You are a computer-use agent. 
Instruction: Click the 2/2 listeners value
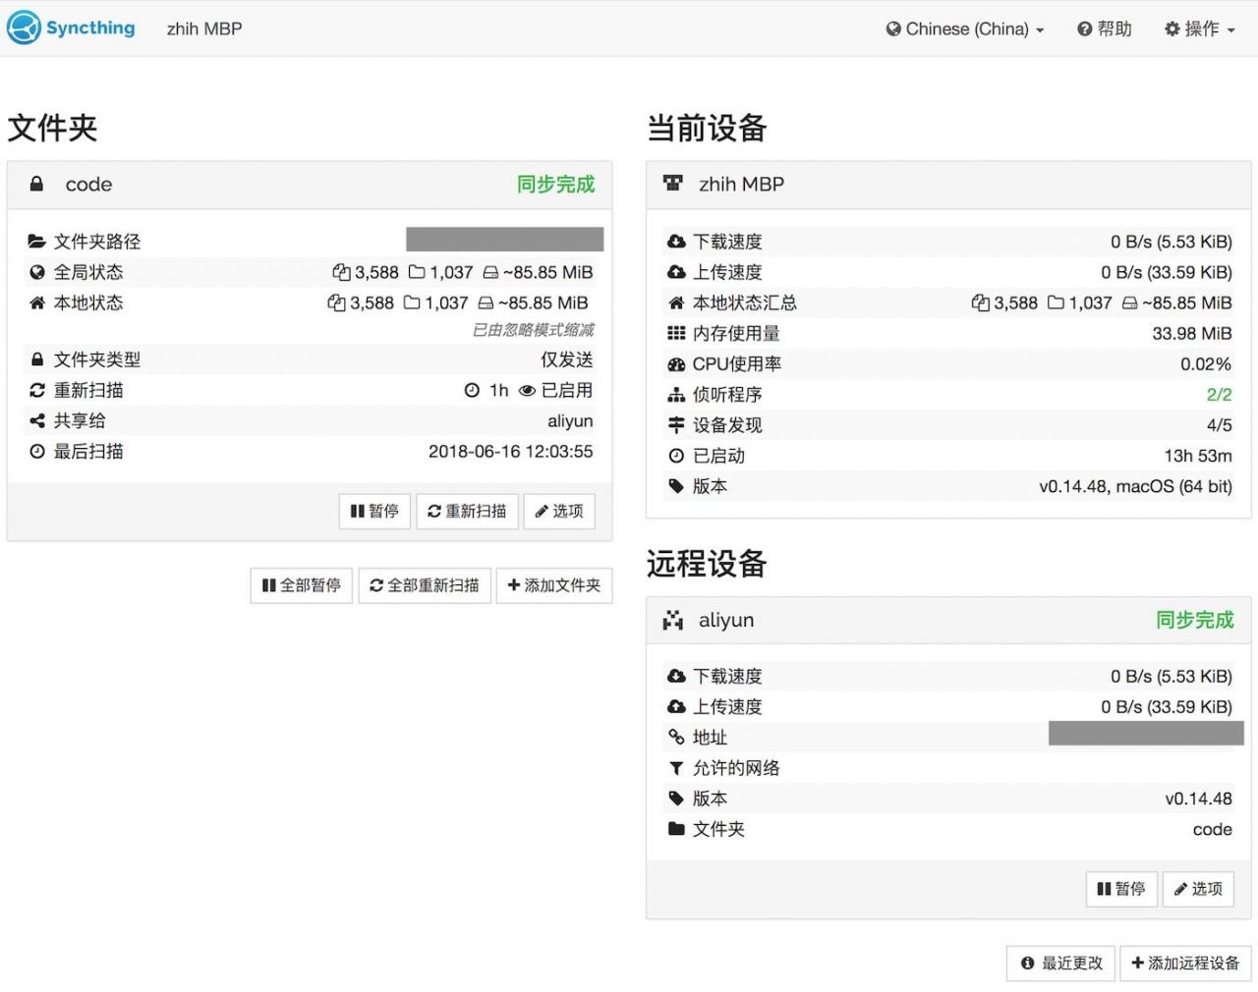click(1219, 395)
